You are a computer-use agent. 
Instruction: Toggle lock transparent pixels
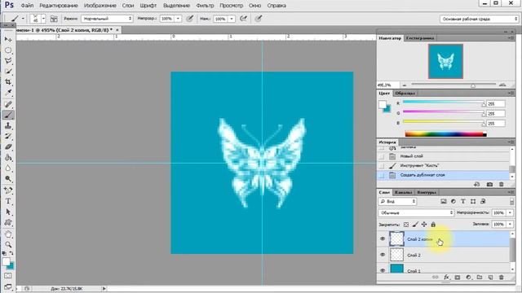point(406,225)
